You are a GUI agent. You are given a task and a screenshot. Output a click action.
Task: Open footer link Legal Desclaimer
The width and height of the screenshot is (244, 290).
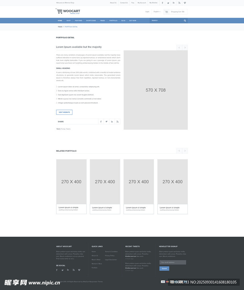pos(111,260)
